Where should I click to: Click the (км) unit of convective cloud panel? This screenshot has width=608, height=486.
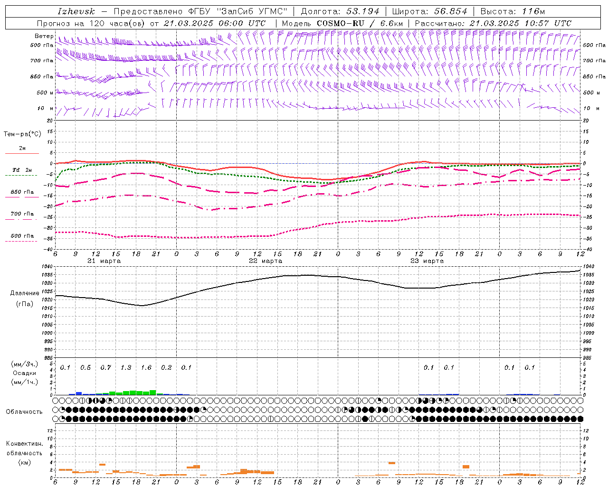click(24, 463)
